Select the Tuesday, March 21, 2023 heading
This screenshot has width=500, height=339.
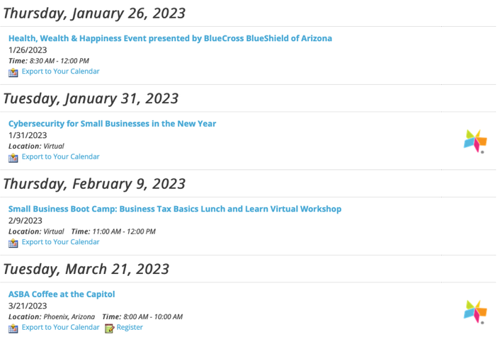[86, 269]
